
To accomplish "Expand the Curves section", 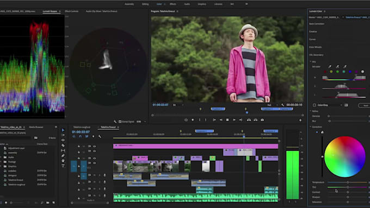I will [x=312, y=39].
